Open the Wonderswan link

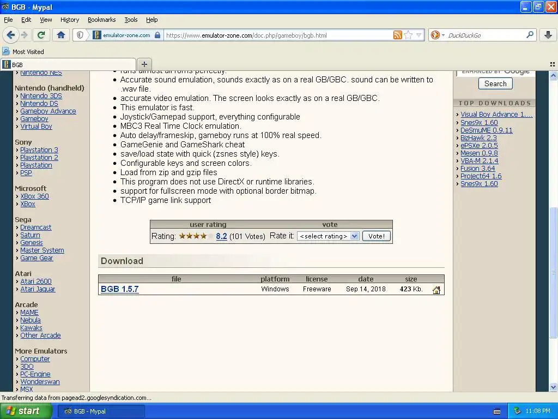pos(40,381)
